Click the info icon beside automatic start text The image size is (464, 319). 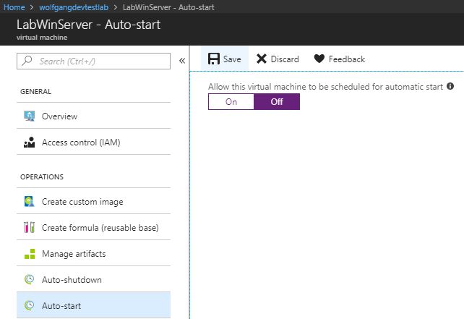(450, 86)
